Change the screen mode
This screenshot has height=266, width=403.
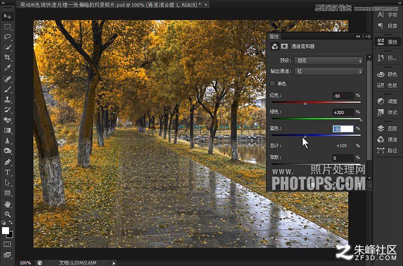[x=8, y=255]
